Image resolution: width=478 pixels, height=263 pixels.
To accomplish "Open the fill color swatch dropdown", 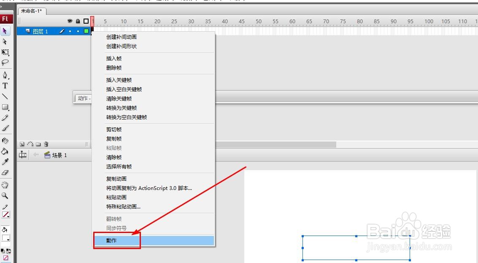I will 6,238.
